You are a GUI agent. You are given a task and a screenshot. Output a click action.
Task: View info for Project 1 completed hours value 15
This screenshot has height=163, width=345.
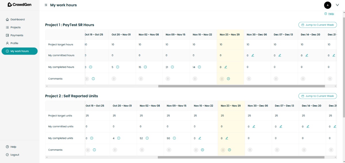145,67
